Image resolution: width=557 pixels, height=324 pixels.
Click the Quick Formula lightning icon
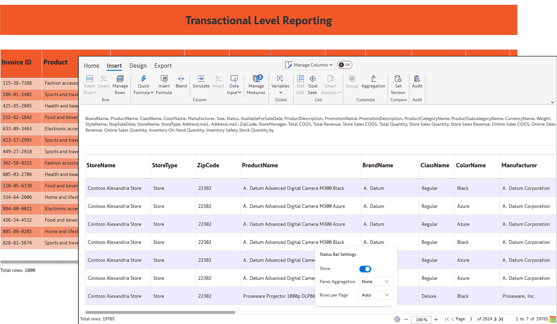pyautogui.click(x=144, y=79)
